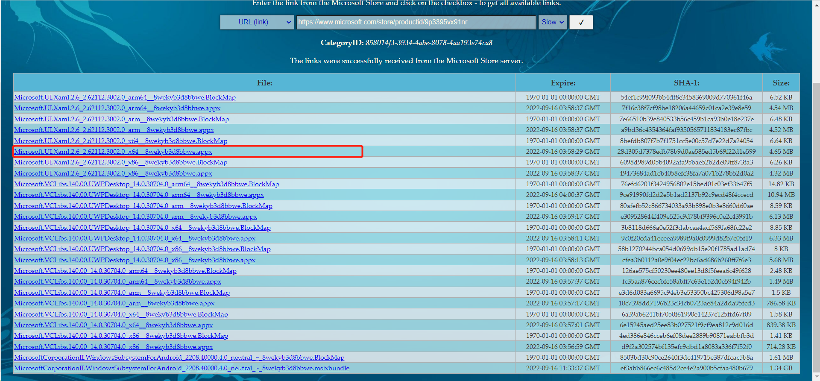The width and height of the screenshot is (820, 381).
Task: Open VCLibs UWPDesktop x64 BlockMap link
Action: pyautogui.click(x=142, y=228)
